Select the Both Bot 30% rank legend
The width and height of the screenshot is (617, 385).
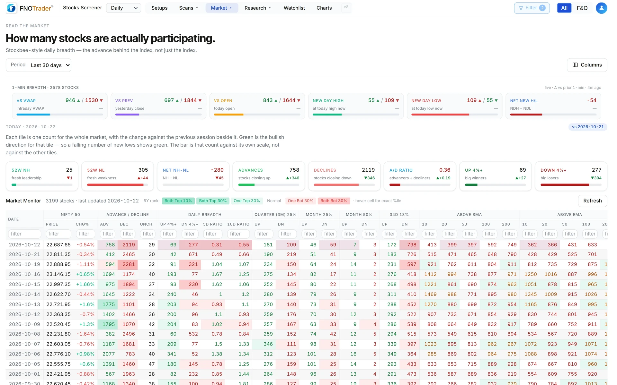[x=334, y=201]
